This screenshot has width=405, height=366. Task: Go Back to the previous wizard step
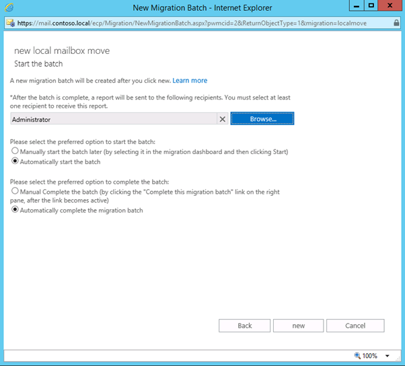244,326
